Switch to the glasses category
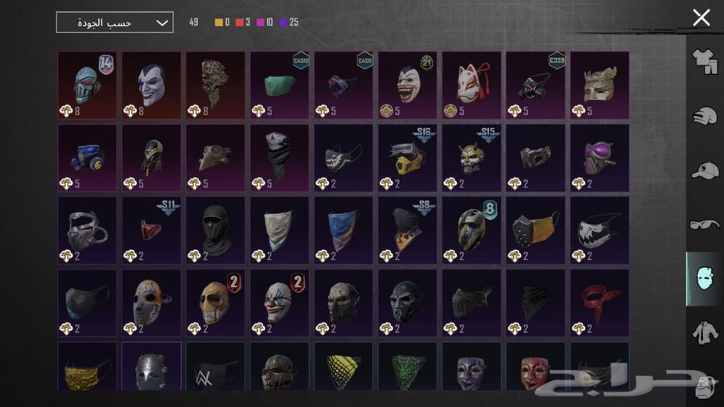 pos(705,224)
